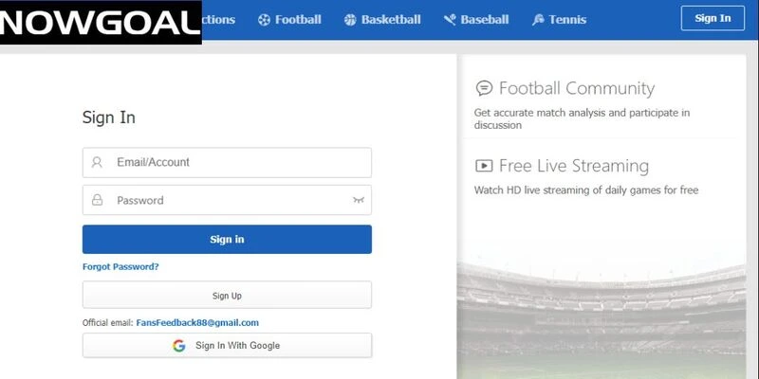This screenshot has width=759, height=379.
Task: Click the user icon in the Email/Account field
Action: 97,162
